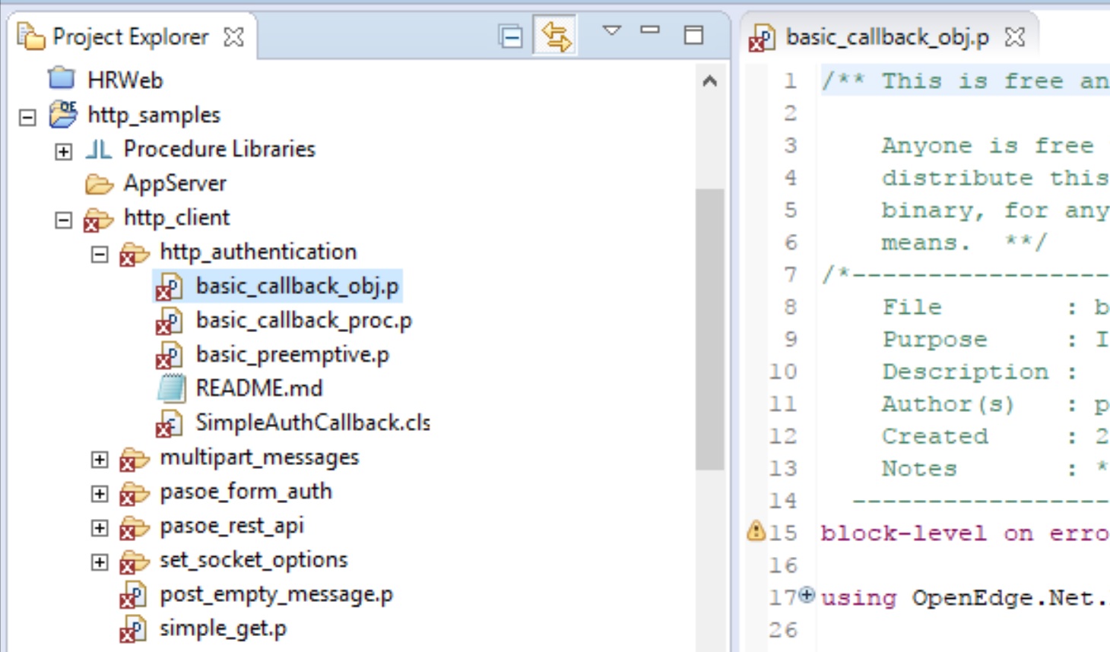Minimize the Project Explorer view
The width and height of the screenshot is (1110, 652).
[650, 30]
